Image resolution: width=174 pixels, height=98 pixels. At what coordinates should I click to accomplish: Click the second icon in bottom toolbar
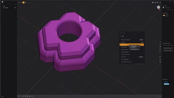[21, 96]
